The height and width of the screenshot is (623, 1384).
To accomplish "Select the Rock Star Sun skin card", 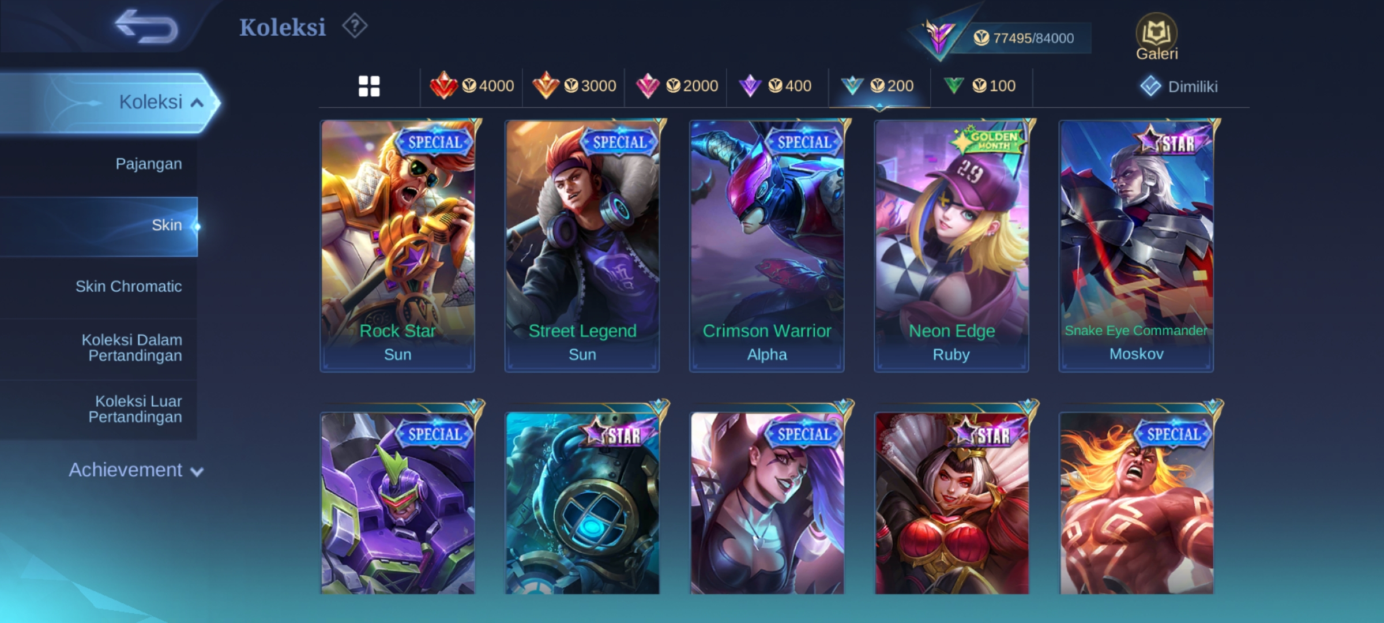I will point(398,246).
